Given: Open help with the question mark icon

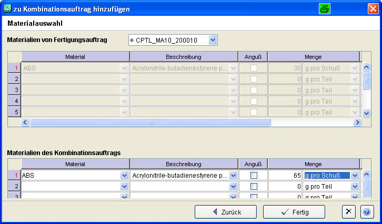Looking at the screenshot, I should pyautogui.click(x=367, y=211).
